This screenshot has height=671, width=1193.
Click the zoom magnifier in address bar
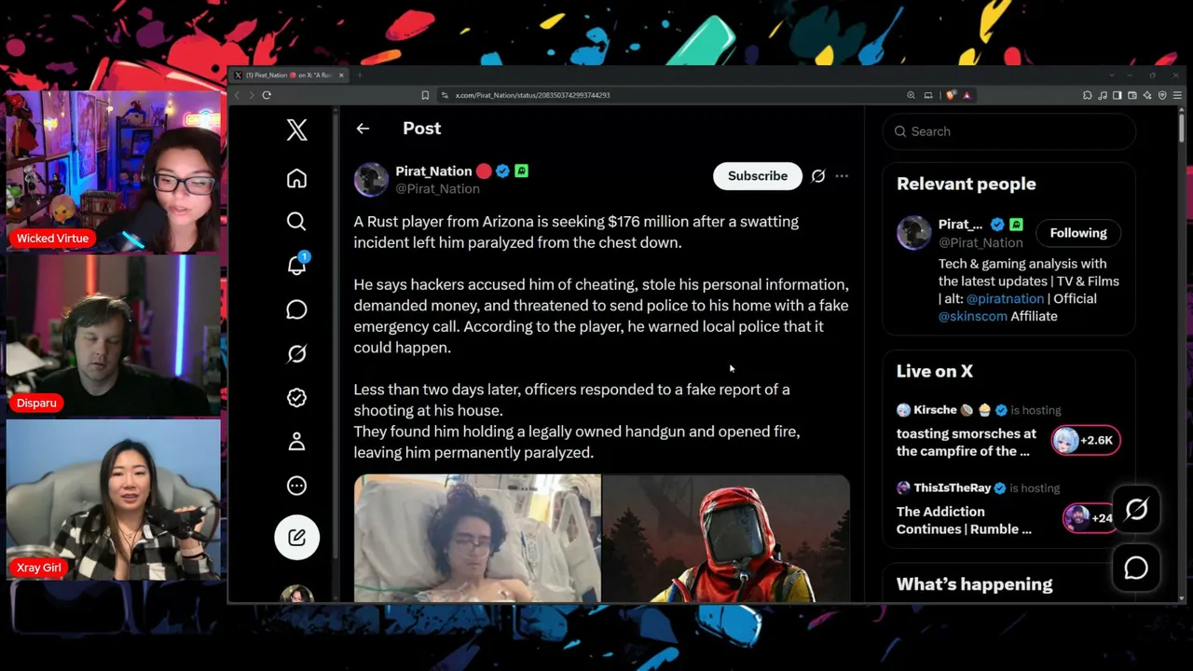(x=911, y=95)
